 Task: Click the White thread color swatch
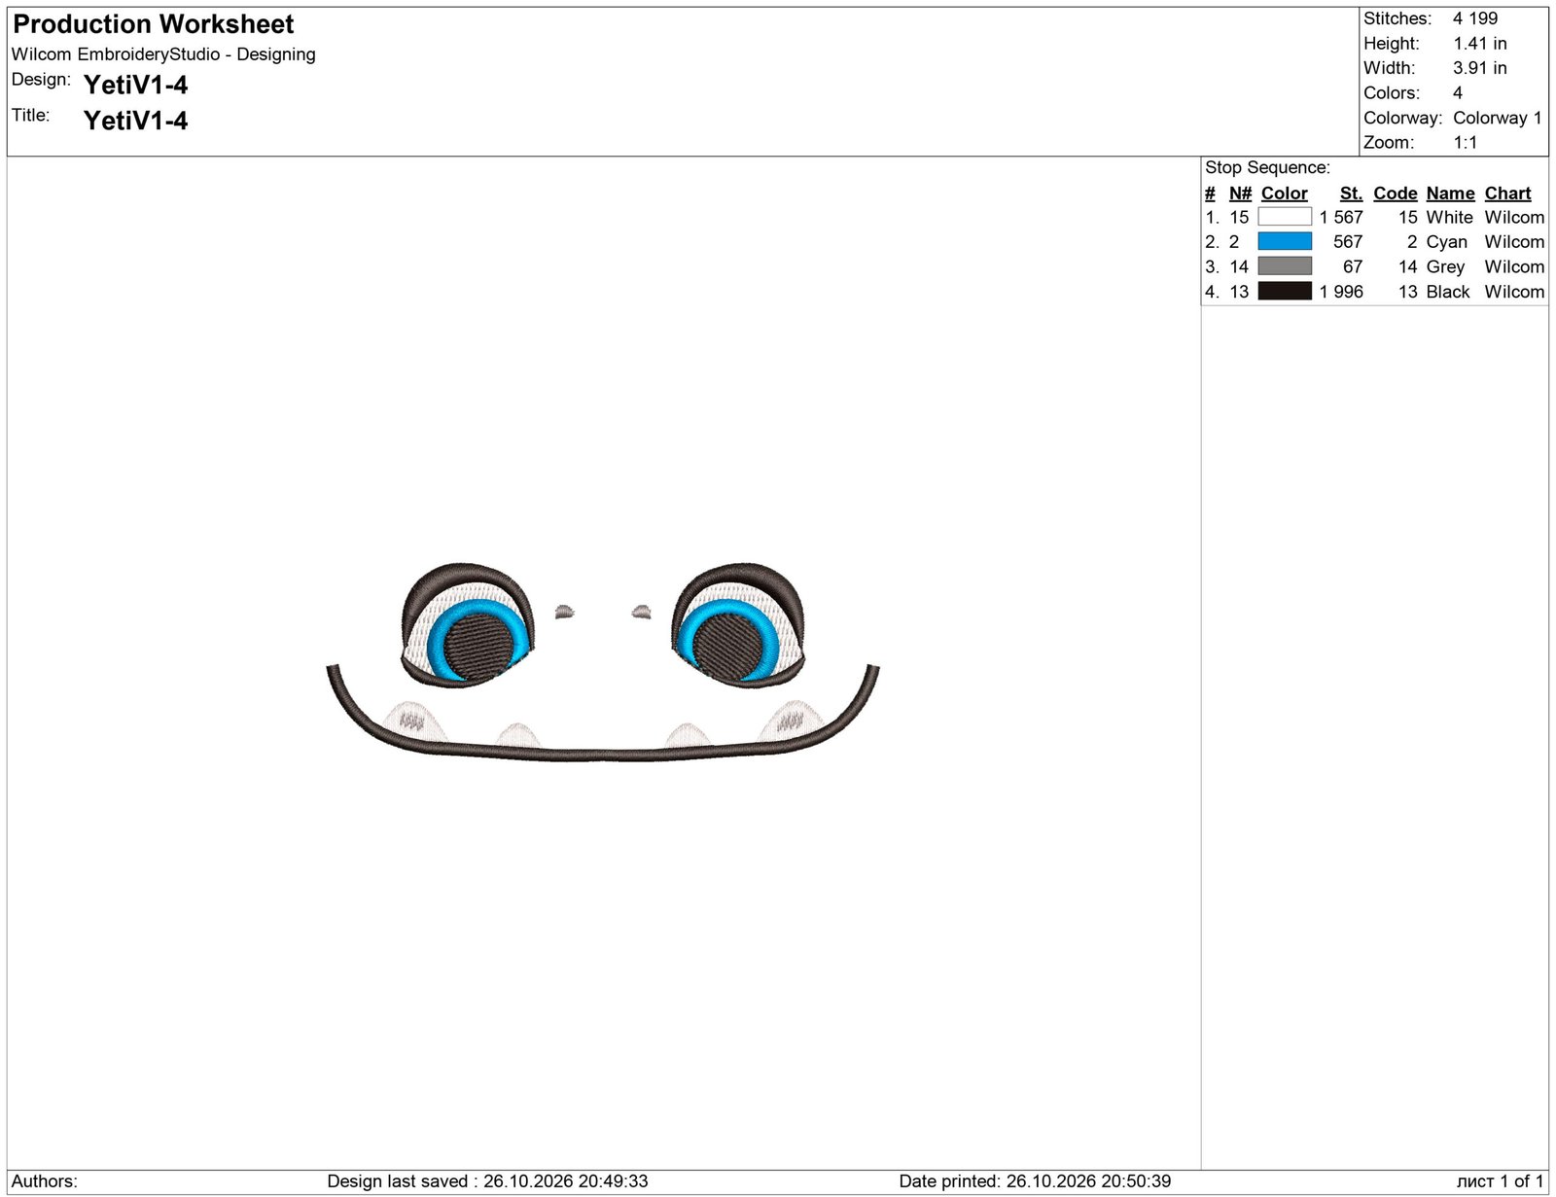tap(1285, 217)
